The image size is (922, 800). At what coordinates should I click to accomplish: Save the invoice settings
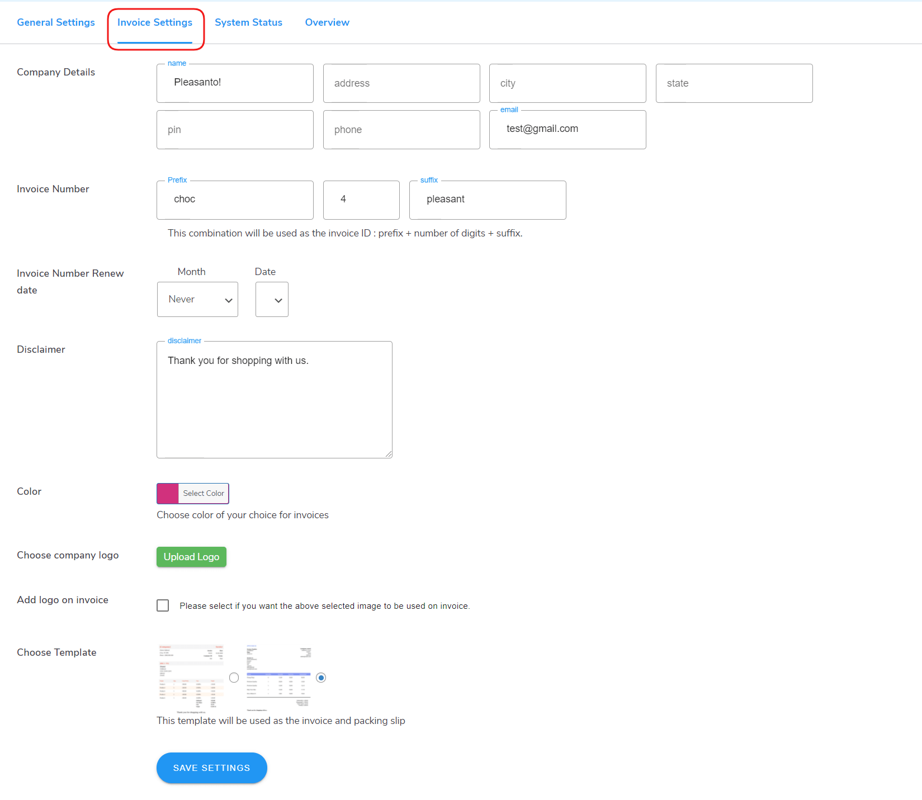[211, 768]
